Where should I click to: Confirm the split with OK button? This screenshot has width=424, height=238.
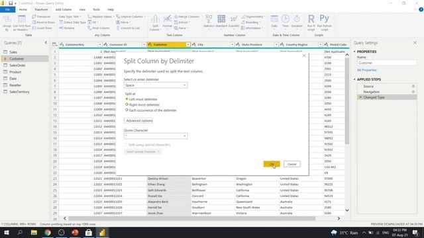pos(272,164)
